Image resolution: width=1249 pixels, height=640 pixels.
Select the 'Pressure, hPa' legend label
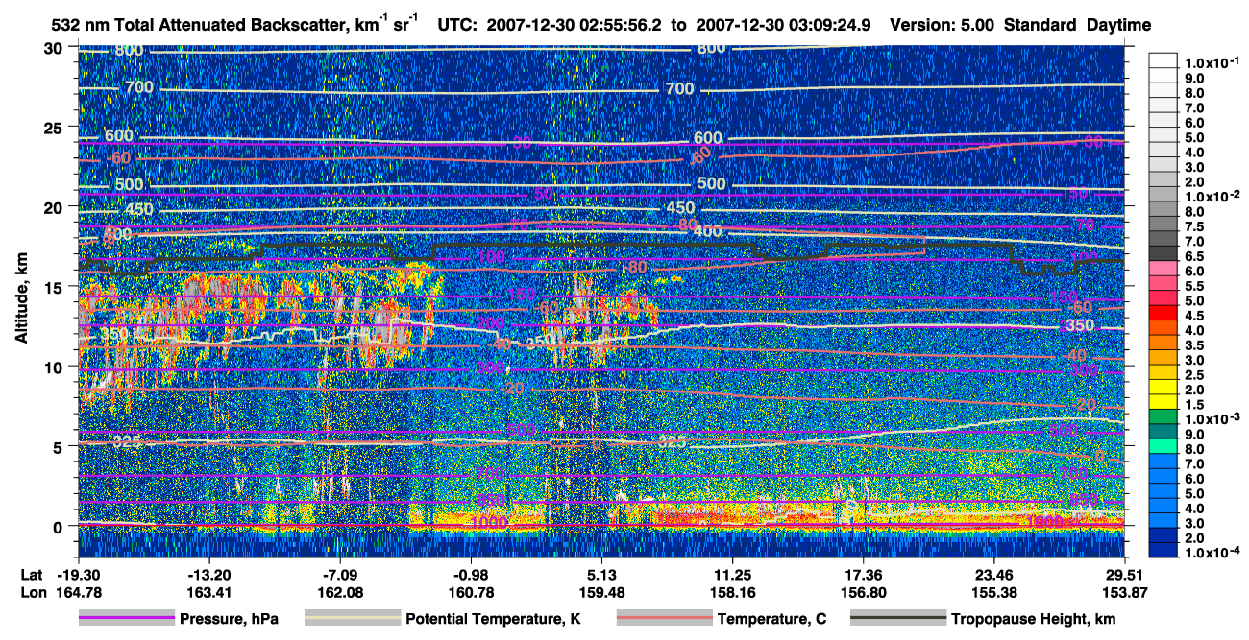pyautogui.click(x=229, y=620)
